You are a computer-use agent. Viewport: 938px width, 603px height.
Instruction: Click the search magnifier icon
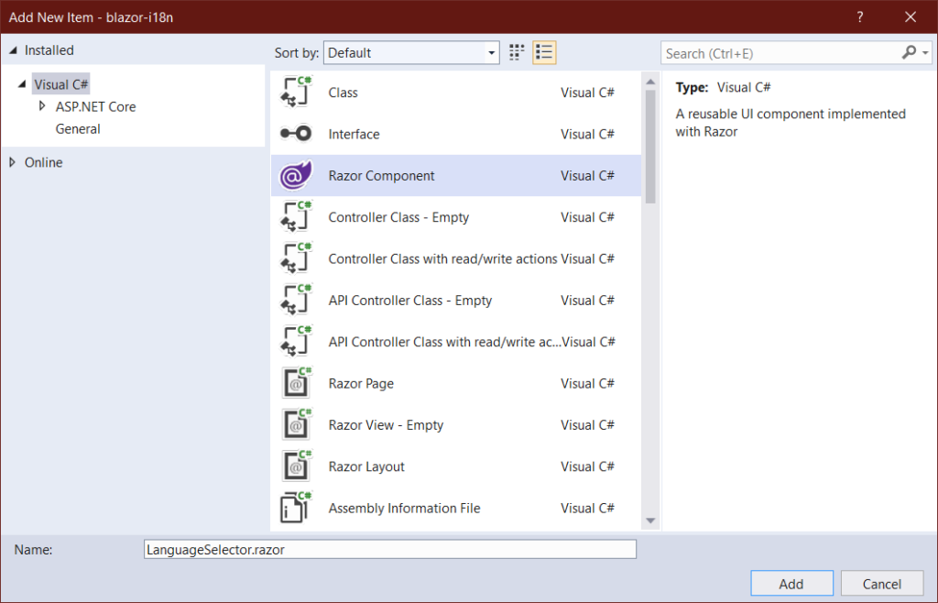click(910, 52)
